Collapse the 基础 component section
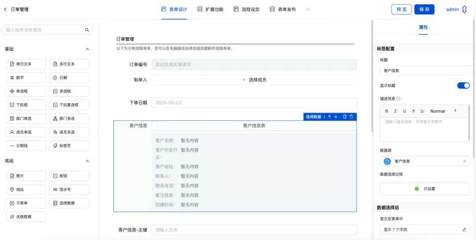 click(x=87, y=49)
